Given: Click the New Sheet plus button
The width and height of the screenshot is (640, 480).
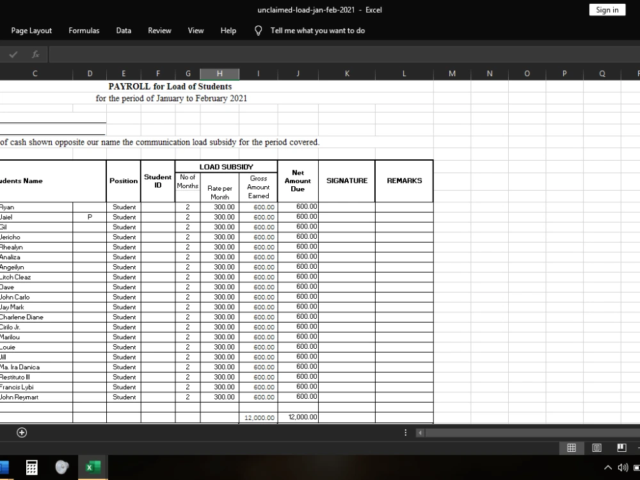Looking at the screenshot, I should [x=21, y=433].
